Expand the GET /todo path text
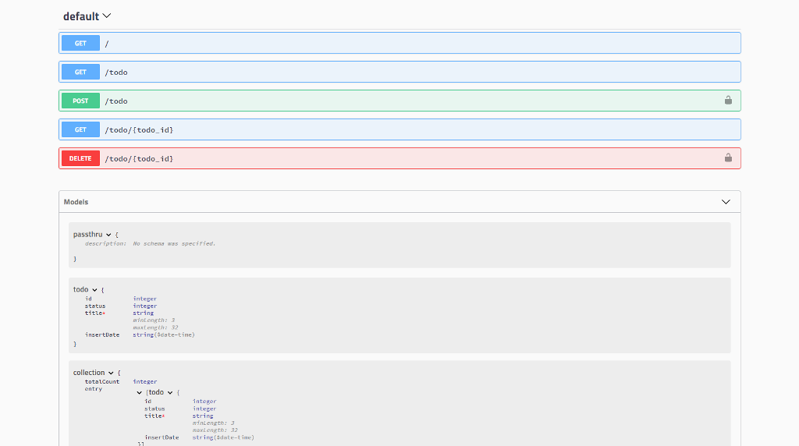This screenshot has height=446, width=799. pyautogui.click(x=116, y=73)
